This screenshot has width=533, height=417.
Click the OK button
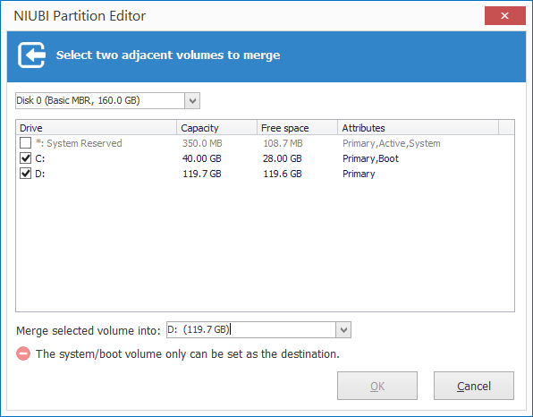(377, 386)
